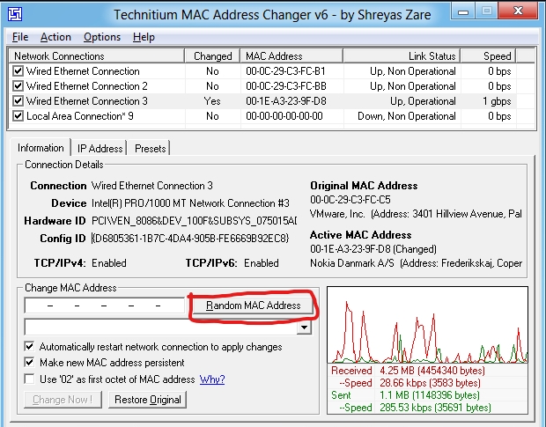Toggle Make new MAC address persistent
546x427 pixels.
30,363
